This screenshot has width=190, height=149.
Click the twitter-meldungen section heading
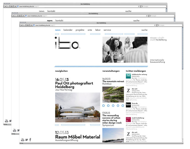(x=136, y=71)
